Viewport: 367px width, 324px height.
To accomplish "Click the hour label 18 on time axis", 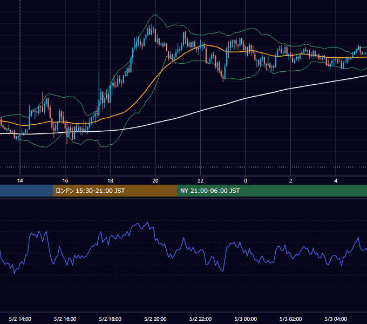I will [x=110, y=181].
